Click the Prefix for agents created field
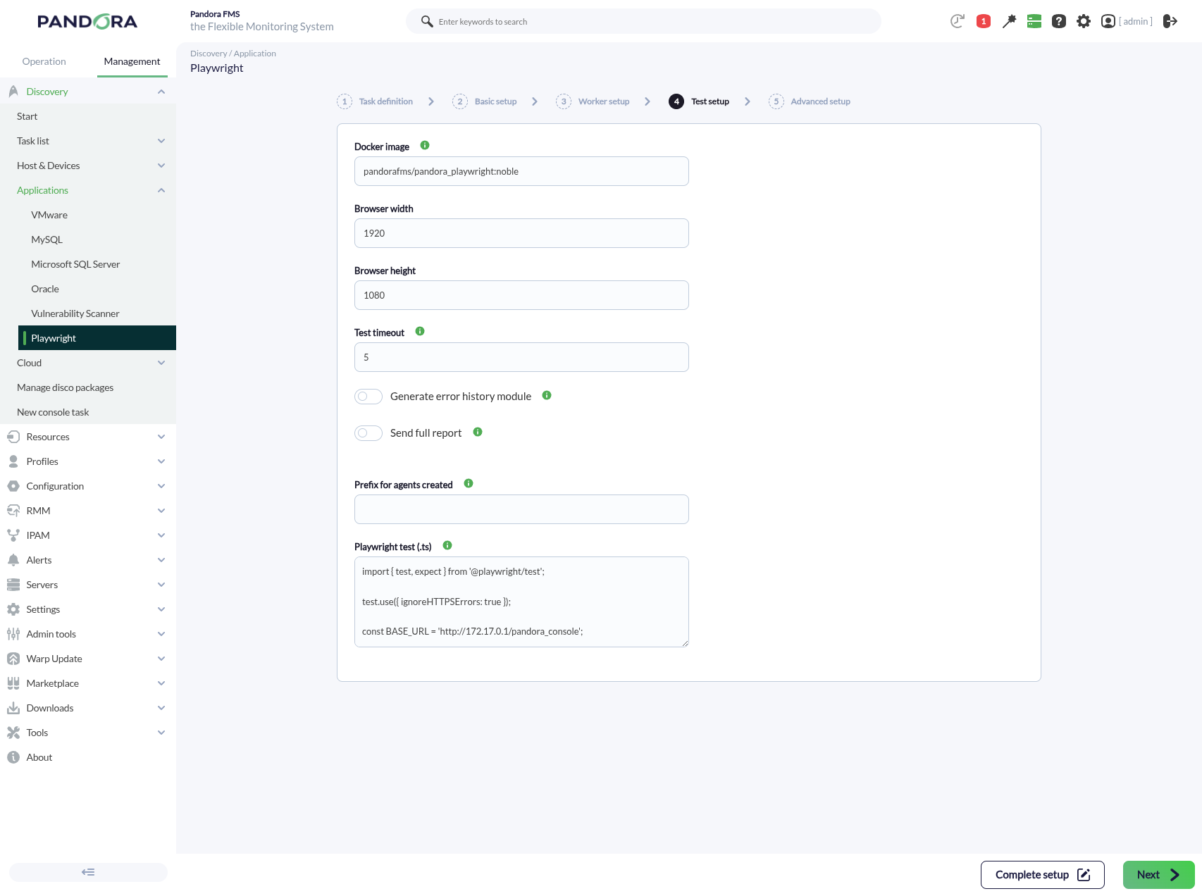The height and width of the screenshot is (896, 1202). [521, 509]
